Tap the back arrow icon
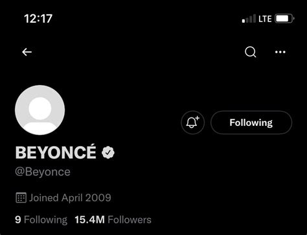The image size is (307, 235). (x=27, y=52)
